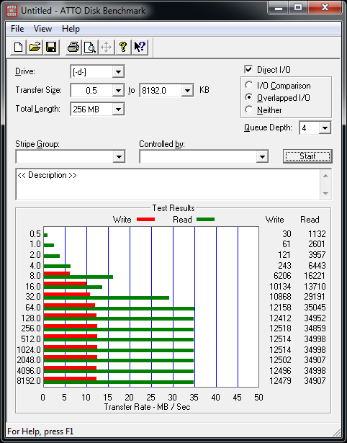The width and height of the screenshot is (347, 443).
Task: Open the Drive dropdown showing [-d-]
Action: pos(118,72)
